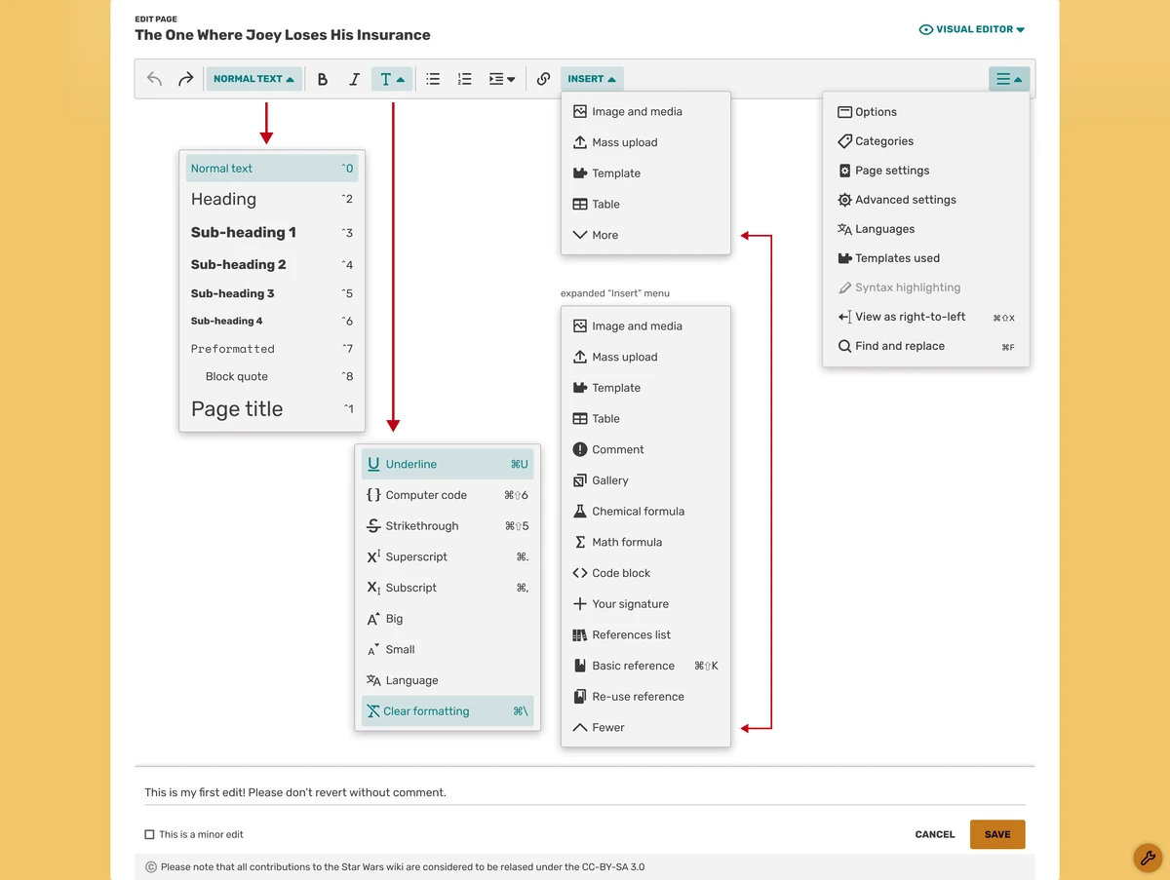Viewport: 1170px width, 880px height.
Task: Choose 'Sub-heading 1' from the text styles
Action: pos(243,232)
